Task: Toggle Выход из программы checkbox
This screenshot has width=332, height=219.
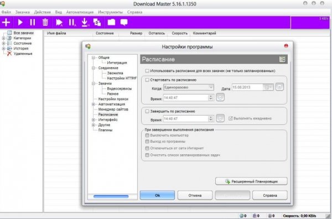Action: click(147, 142)
